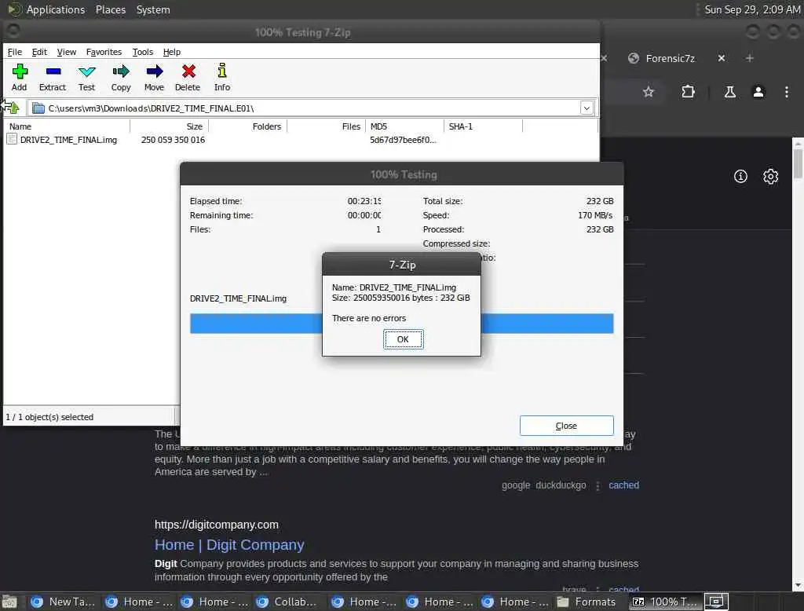The height and width of the screenshot is (611, 804).
Task: Click the folder icon in address bar
Action: (38, 108)
